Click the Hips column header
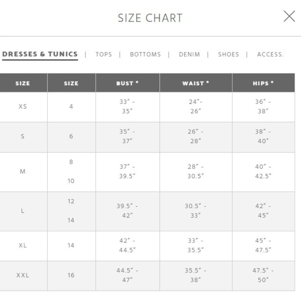 (263, 83)
